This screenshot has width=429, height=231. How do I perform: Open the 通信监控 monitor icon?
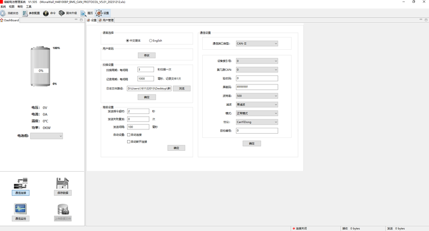[20, 209]
